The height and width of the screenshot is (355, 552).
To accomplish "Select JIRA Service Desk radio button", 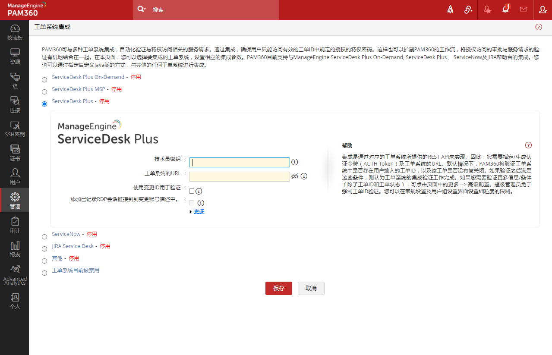I will click(44, 249).
